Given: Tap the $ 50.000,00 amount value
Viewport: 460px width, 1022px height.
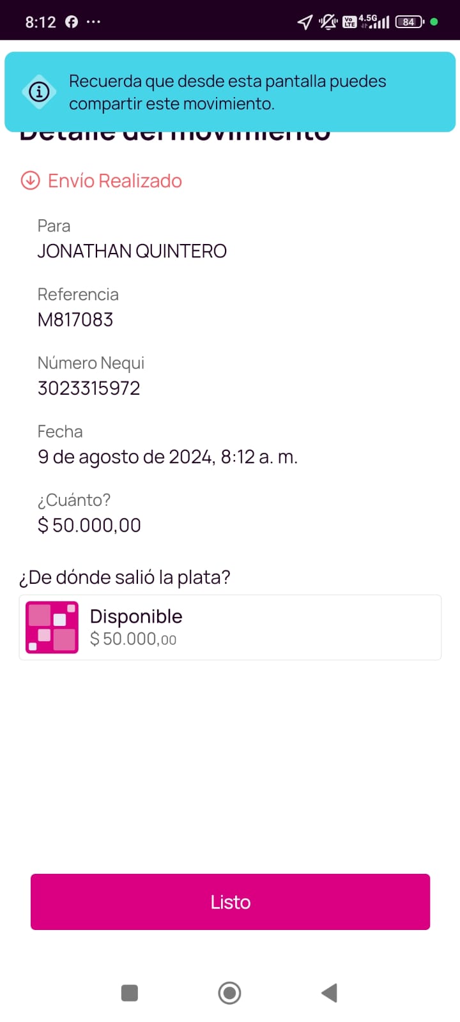Looking at the screenshot, I should [89, 525].
